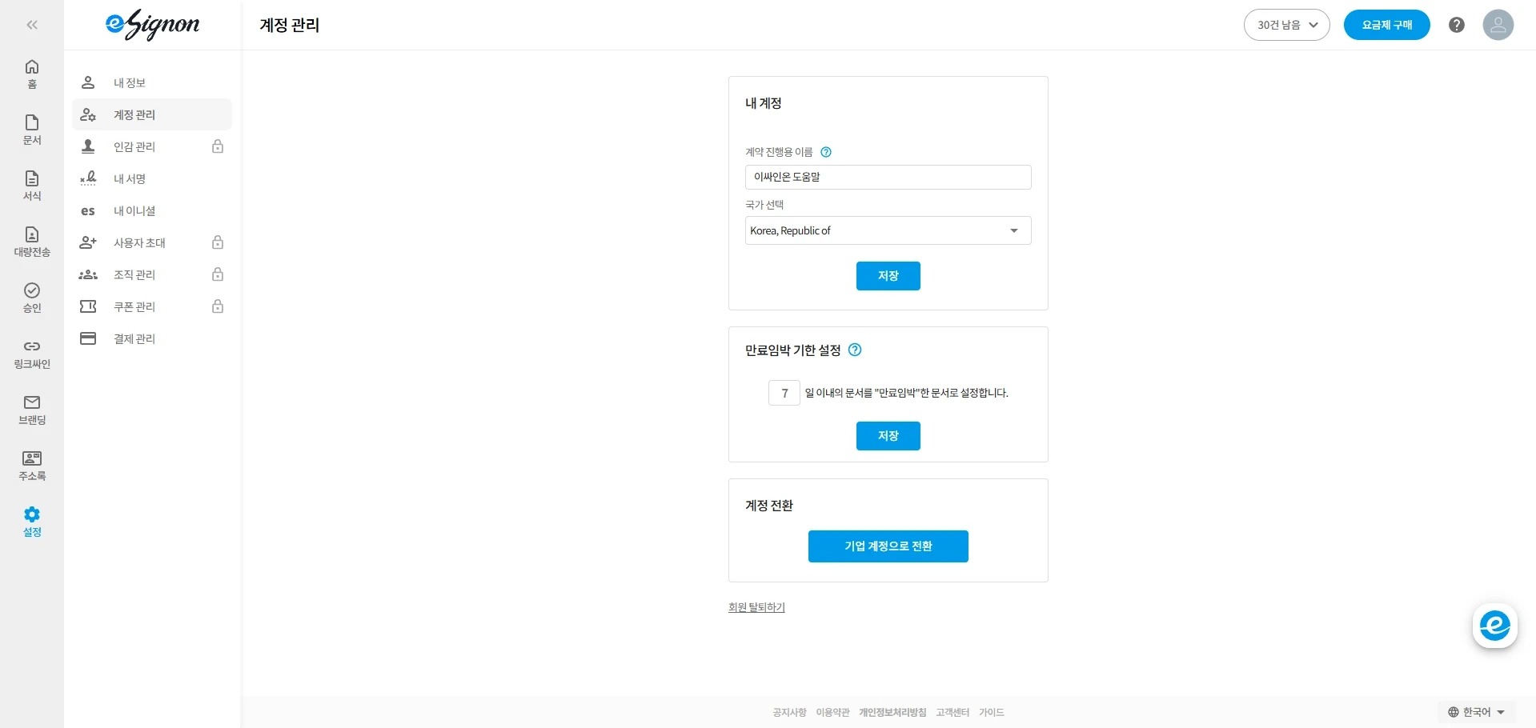This screenshot has height=728, width=1536.
Task: Click the help question mark in header
Action: (1457, 25)
